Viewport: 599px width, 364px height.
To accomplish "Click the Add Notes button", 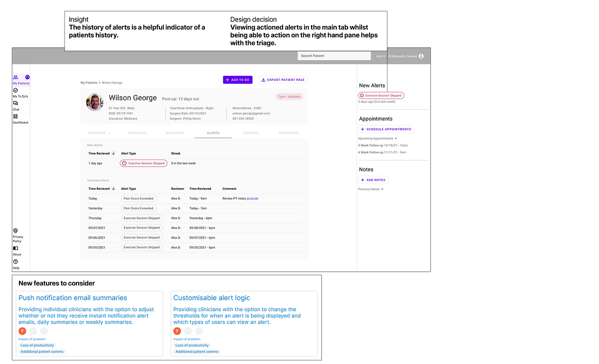I will pyautogui.click(x=373, y=180).
